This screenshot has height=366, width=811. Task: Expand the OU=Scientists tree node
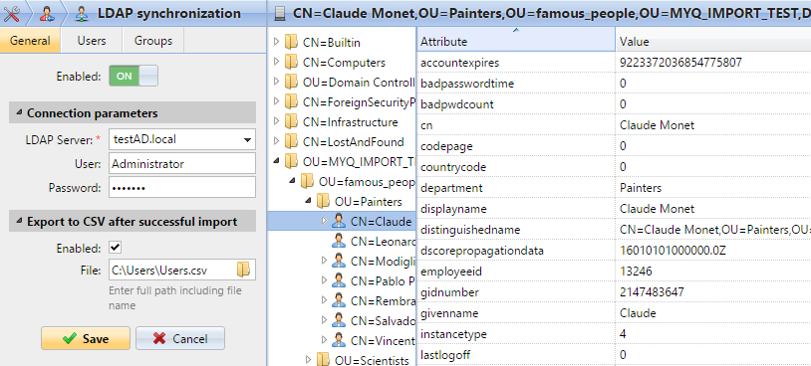tap(308, 359)
